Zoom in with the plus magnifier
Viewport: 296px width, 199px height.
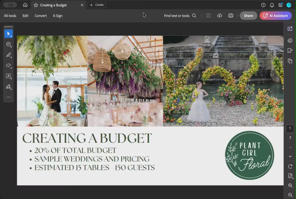(x=290, y=185)
